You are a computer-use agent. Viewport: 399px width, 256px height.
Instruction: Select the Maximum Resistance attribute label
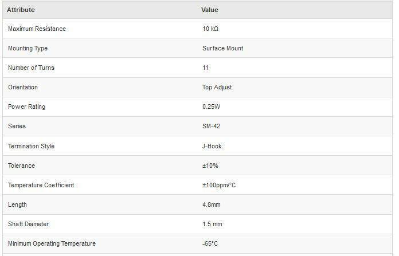tap(37, 29)
